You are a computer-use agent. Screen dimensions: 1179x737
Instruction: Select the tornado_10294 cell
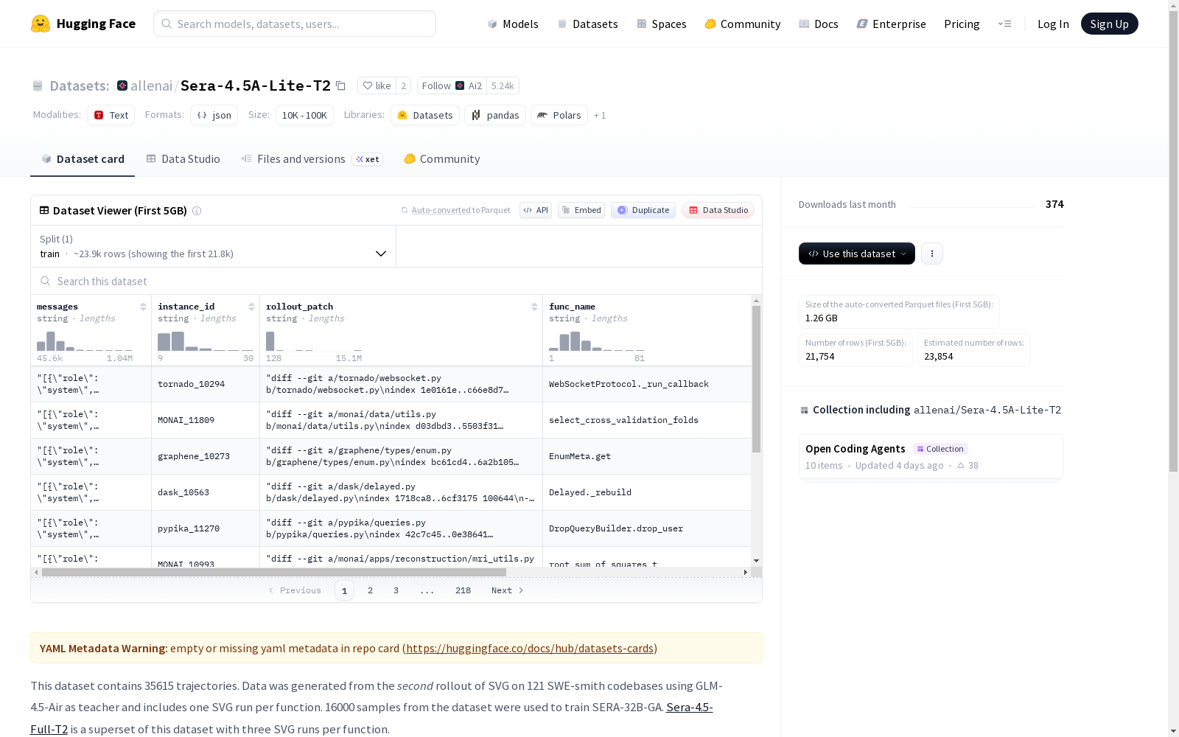click(206, 384)
